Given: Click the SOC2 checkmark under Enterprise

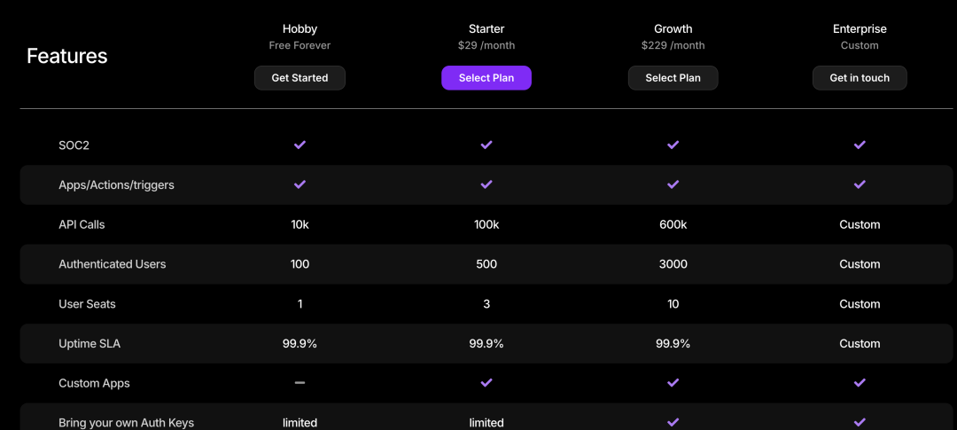Looking at the screenshot, I should click(x=860, y=145).
